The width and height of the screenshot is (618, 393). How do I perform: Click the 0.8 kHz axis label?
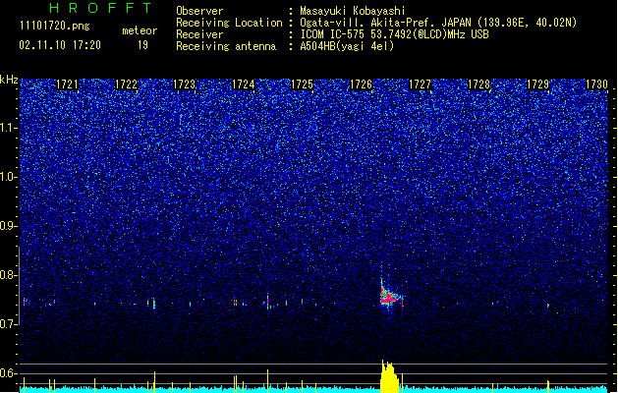pyautogui.click(x=9, y=275)
